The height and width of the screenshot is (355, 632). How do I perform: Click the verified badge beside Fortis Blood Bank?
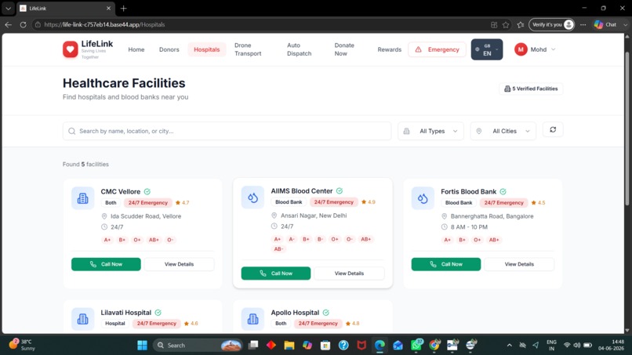[503, 192]
